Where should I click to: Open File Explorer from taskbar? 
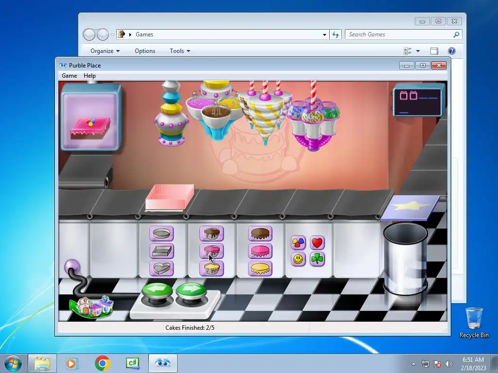[x=42, y=363]
